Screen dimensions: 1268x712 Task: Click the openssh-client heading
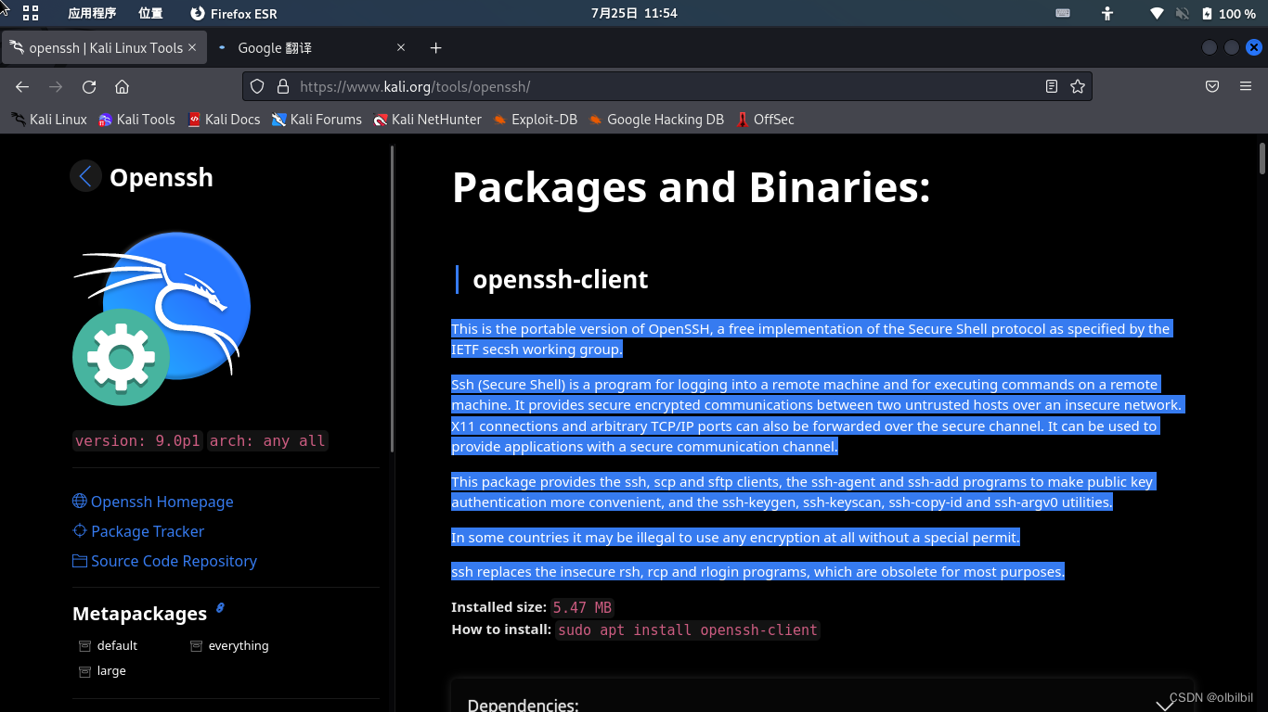(x=560, y=279)
